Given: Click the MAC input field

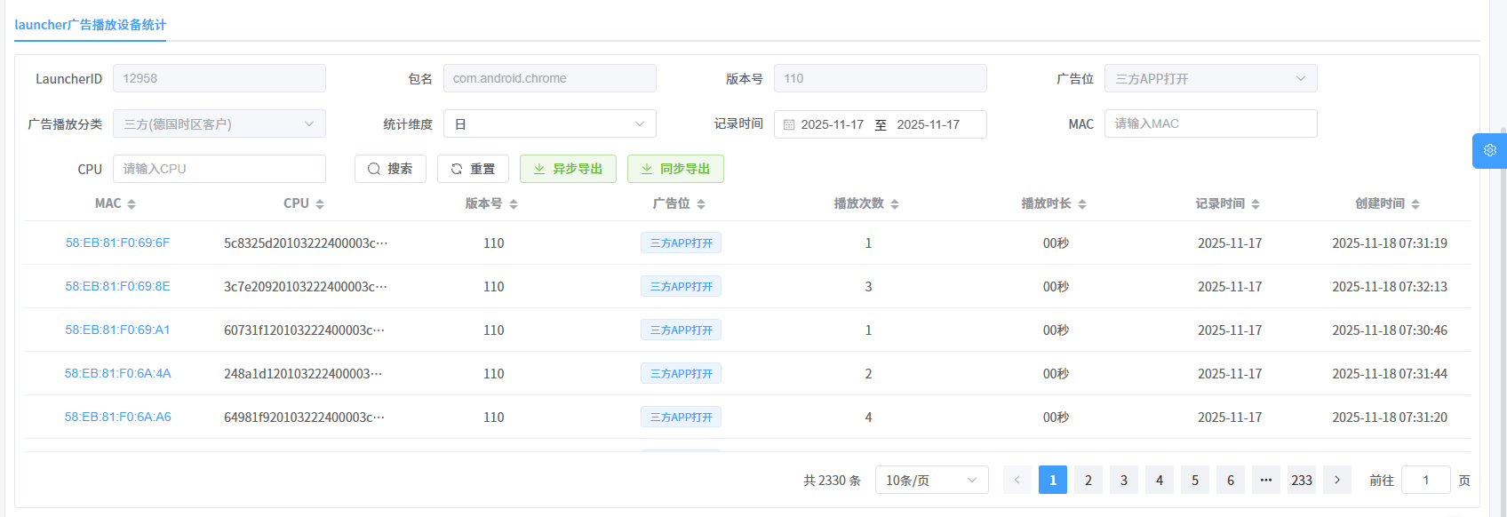Looking at the screenshot, I should pos(1211,123).
